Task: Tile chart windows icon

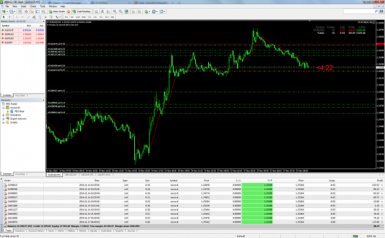Action: coord(126,12)
